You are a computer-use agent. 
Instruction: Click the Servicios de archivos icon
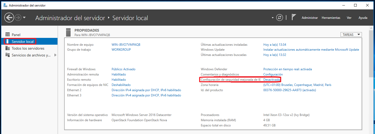7,55
